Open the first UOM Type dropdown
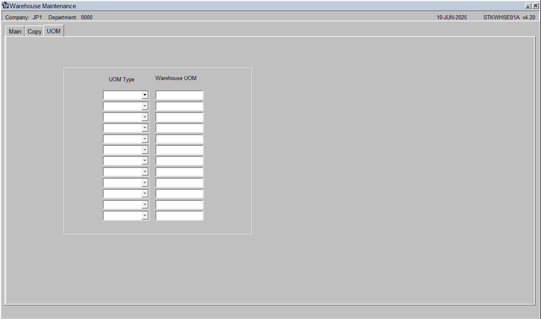This screenshot has width=541, height=319. pyautogui.click(x=145, y=95)
